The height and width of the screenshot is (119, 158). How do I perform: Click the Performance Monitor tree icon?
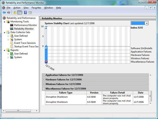[12, 25]
